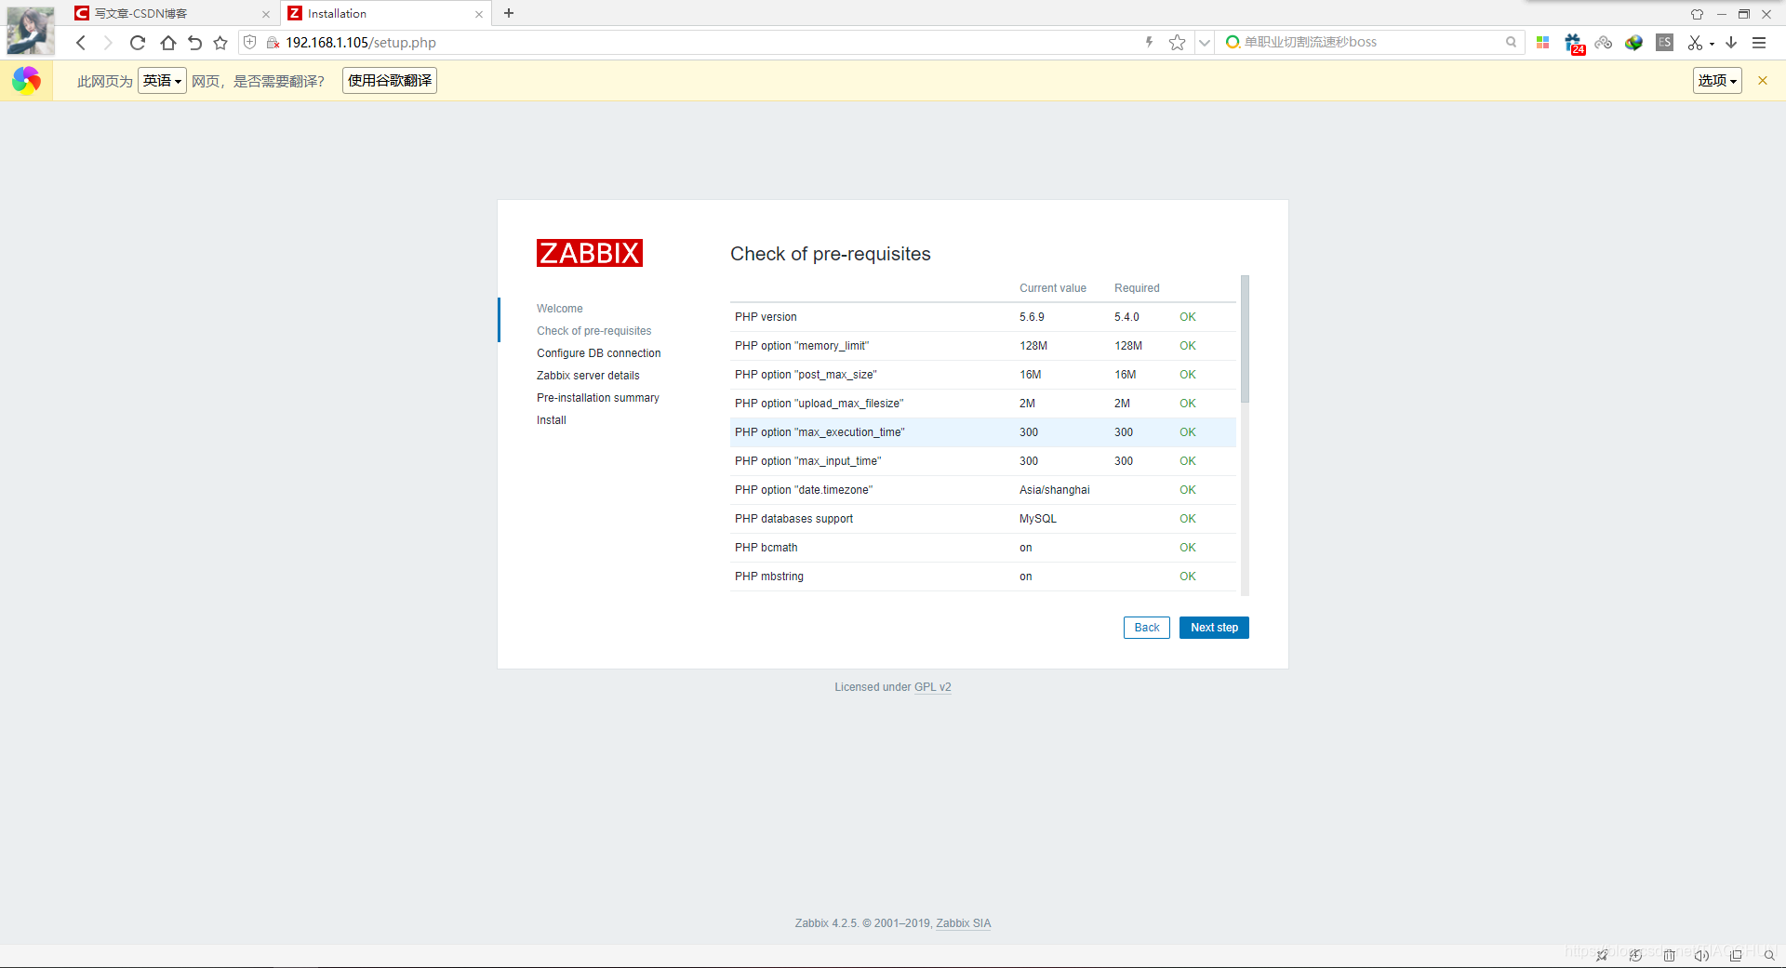This screenshot has height=968, width=1786.
Task: Click the PHP version row label
Action: coord(766,317)
